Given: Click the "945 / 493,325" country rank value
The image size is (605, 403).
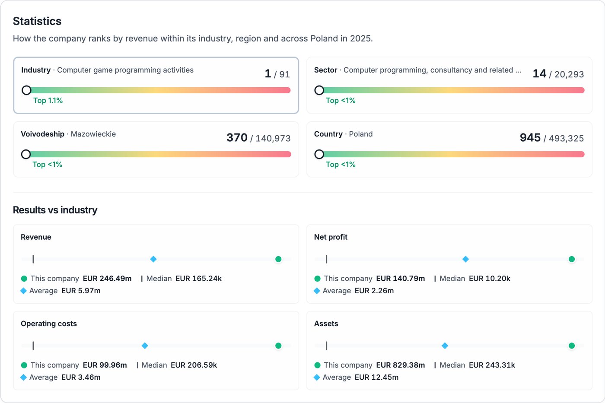Looking at the screenshot, I should pyautogui.click(x=552, y=138).
